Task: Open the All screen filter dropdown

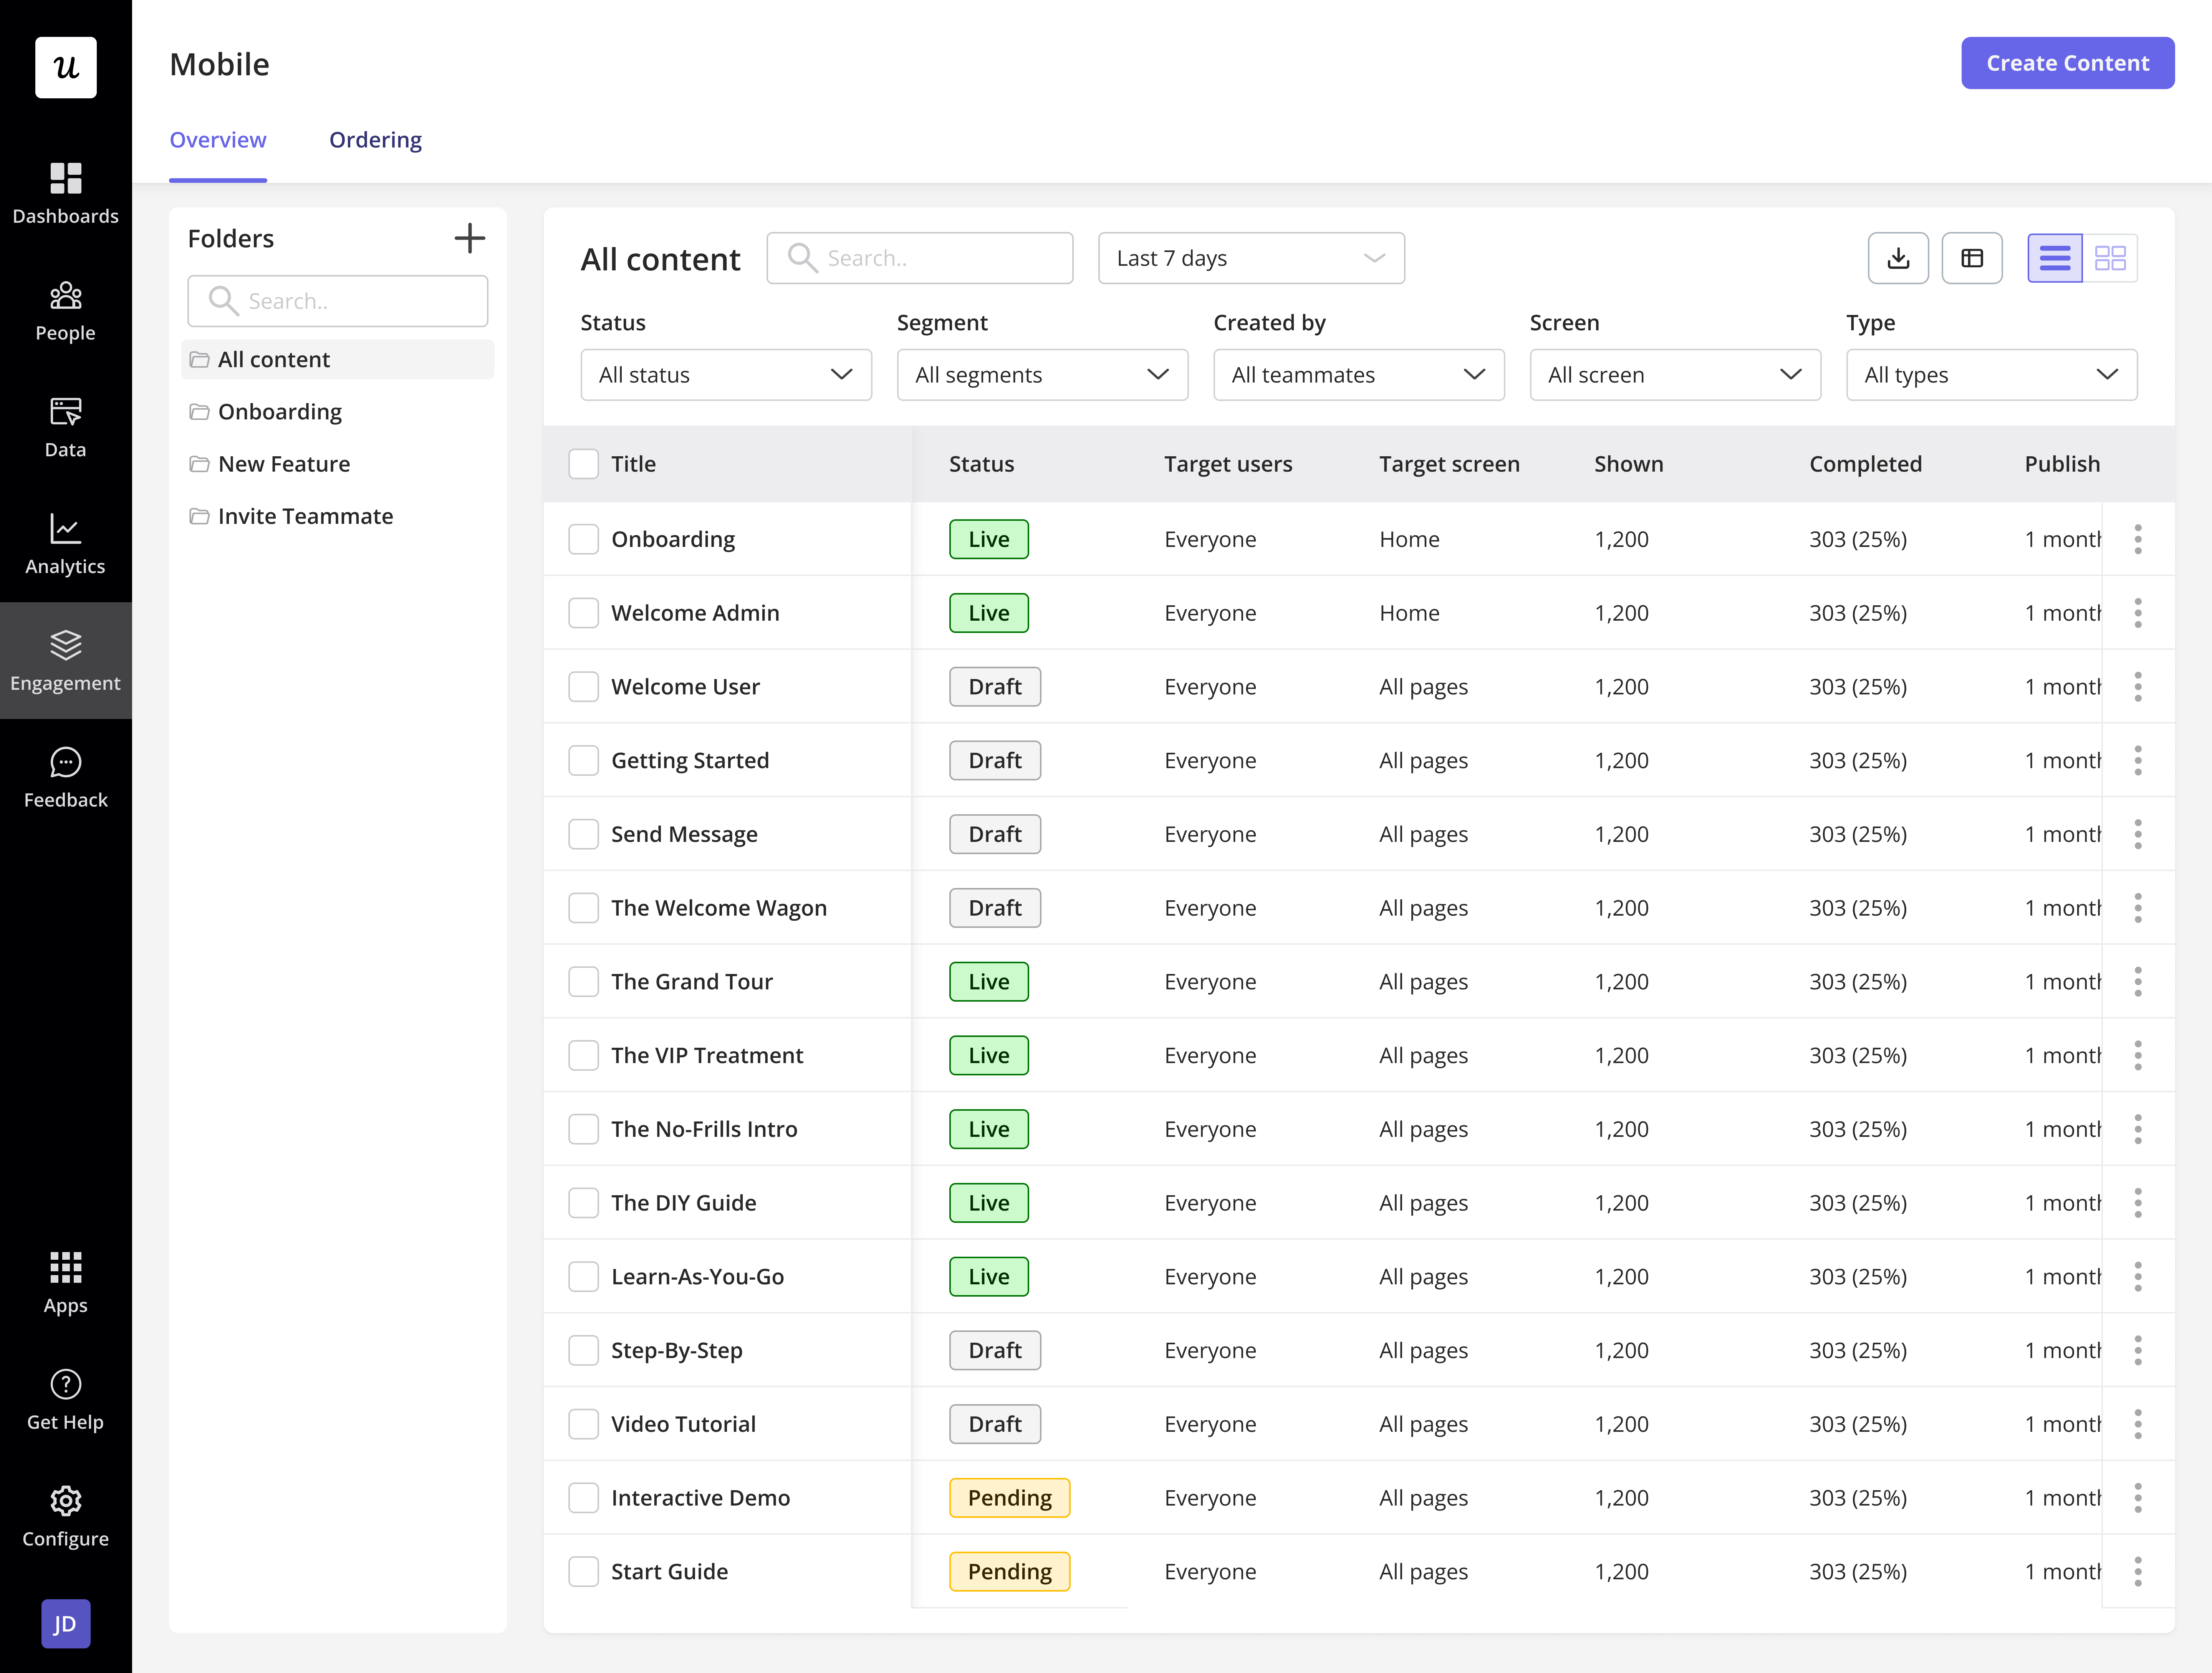Action: click(1675, 375)
